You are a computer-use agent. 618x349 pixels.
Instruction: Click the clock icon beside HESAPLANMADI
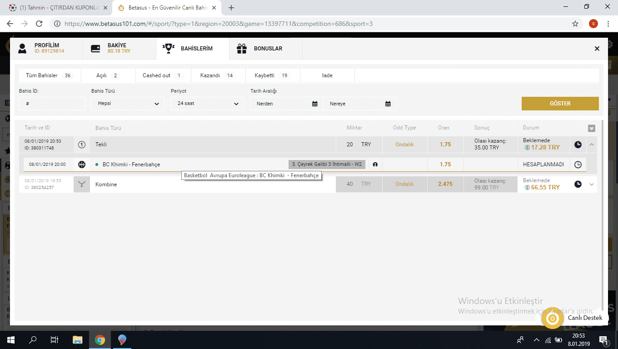click(578, 165)
